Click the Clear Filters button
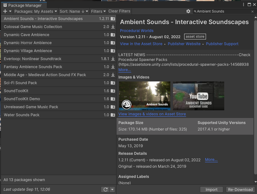This screenshot has height=194, width=257. click(x=119, y=11)
